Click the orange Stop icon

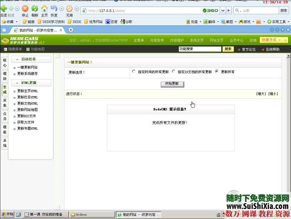(25, 9)
